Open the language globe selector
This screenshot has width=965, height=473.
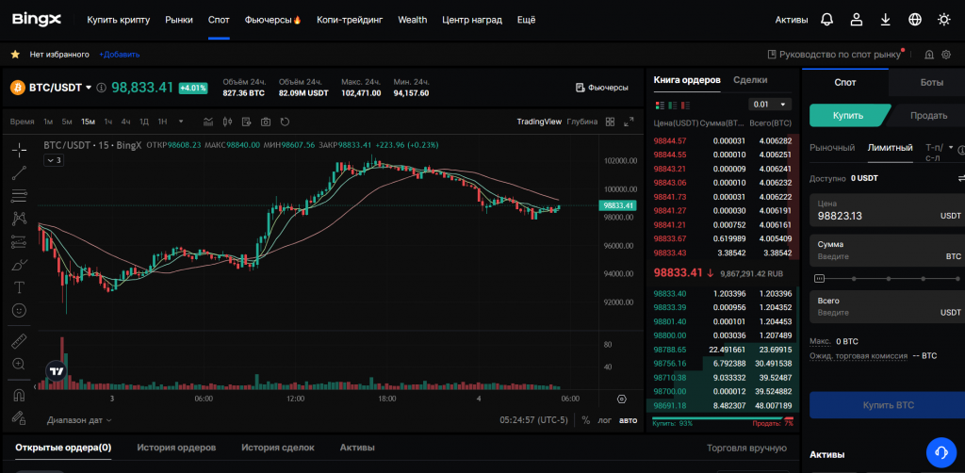pos(915,20)
